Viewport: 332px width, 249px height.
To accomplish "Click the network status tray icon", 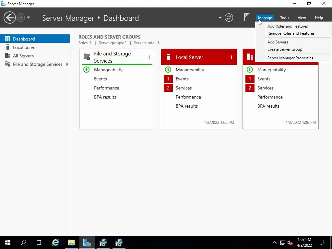I will coord(282,243).
